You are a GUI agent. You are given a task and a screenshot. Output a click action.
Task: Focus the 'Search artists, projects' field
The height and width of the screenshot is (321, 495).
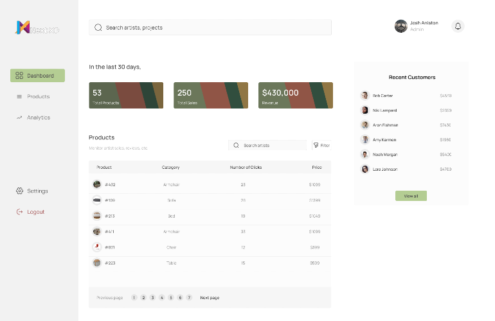coord(210,28)
